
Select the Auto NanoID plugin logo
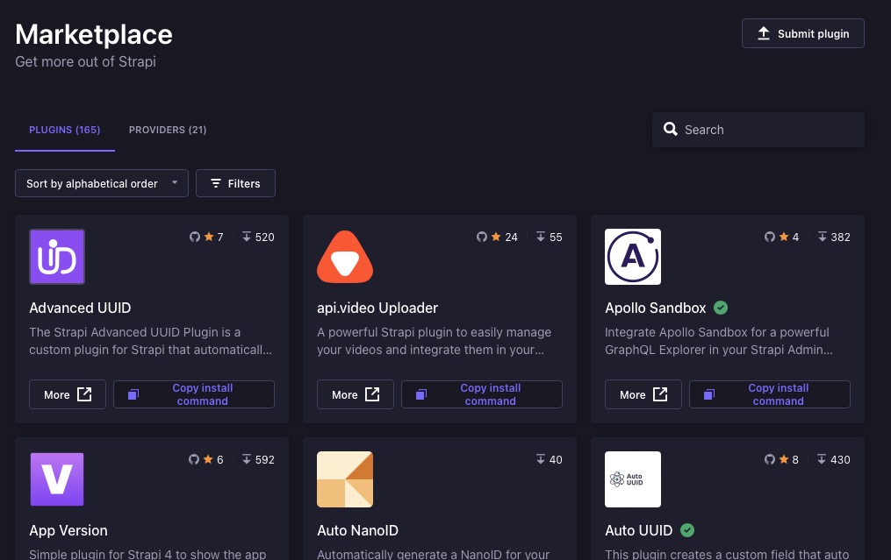[x=345, y=479]
